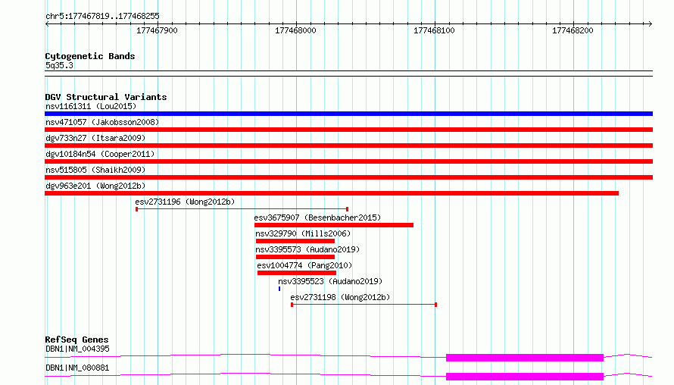
Task: Click thin red line of esv2731196
Action: pyautogui.click(x=242, y=209)
